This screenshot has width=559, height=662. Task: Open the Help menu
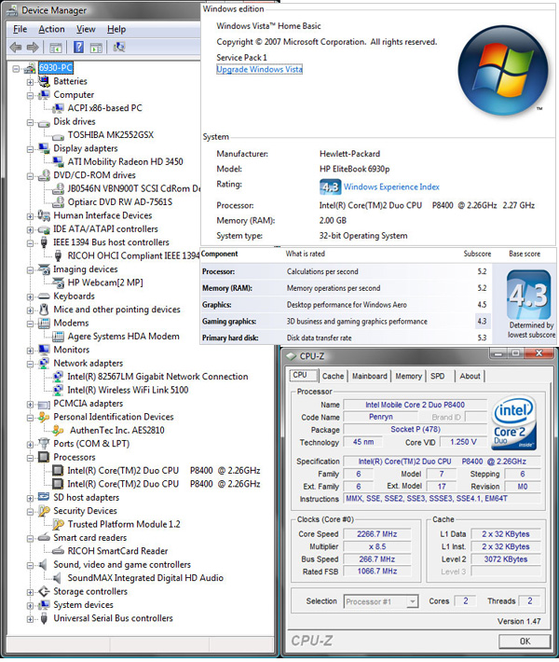pyautogui.click(x=116, y=29)
